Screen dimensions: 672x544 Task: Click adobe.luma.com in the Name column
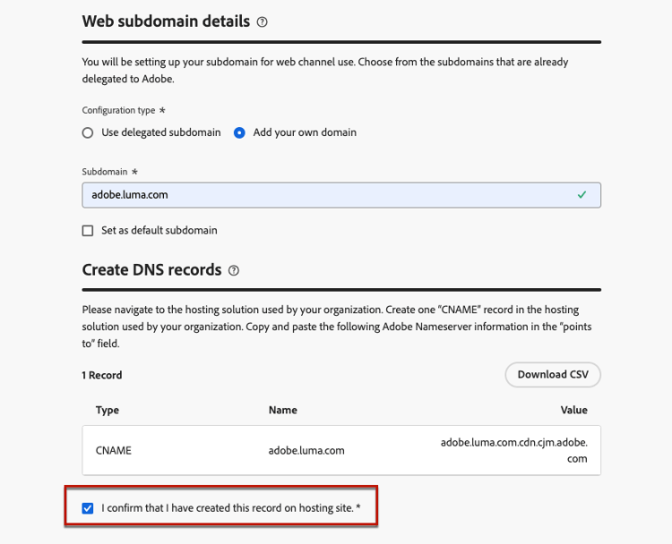point(306,450)
